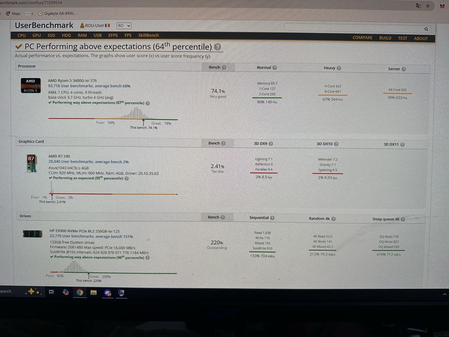Open the RAM menu item
449x337 pixels.
tap(82, 35)
